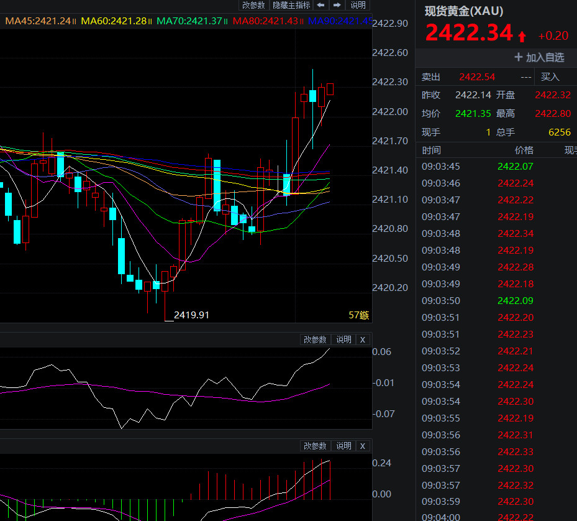Open 说明 in the middle indicator panel
The width and height of the screenshot is (577, 521).
pyautogui.click(x=343, y=339)
